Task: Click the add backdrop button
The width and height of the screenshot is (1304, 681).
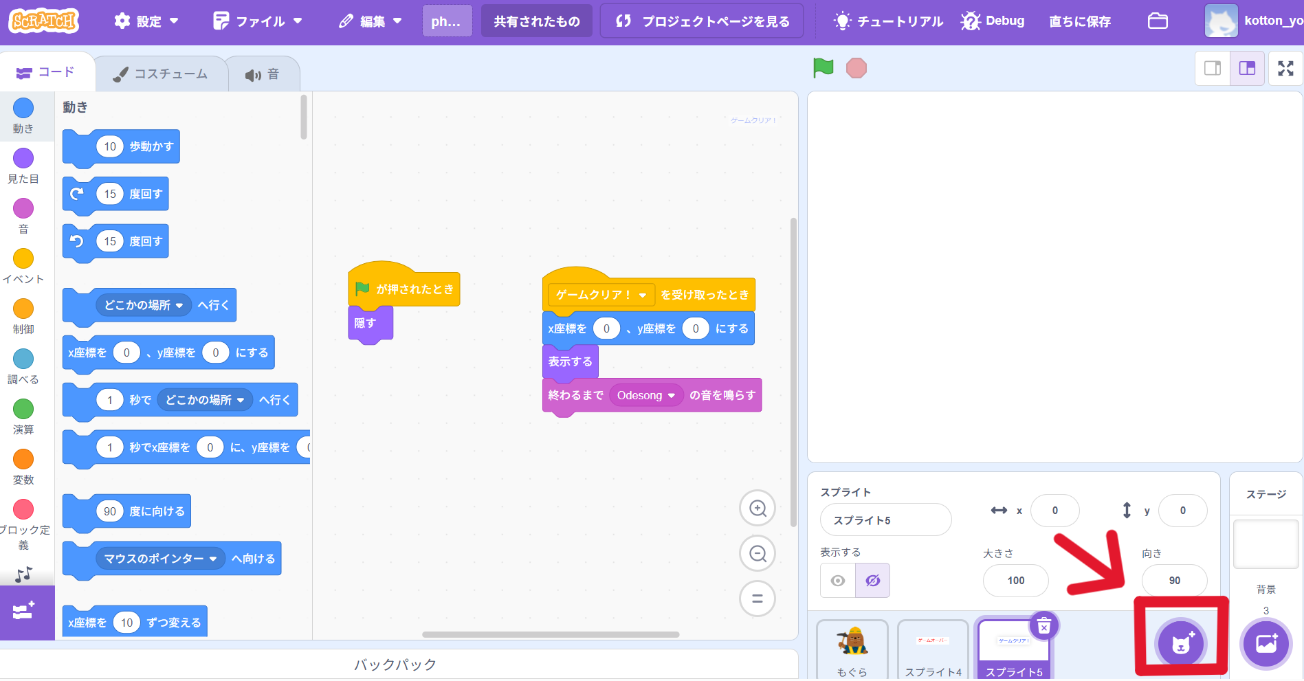Action: [1266, 644]
